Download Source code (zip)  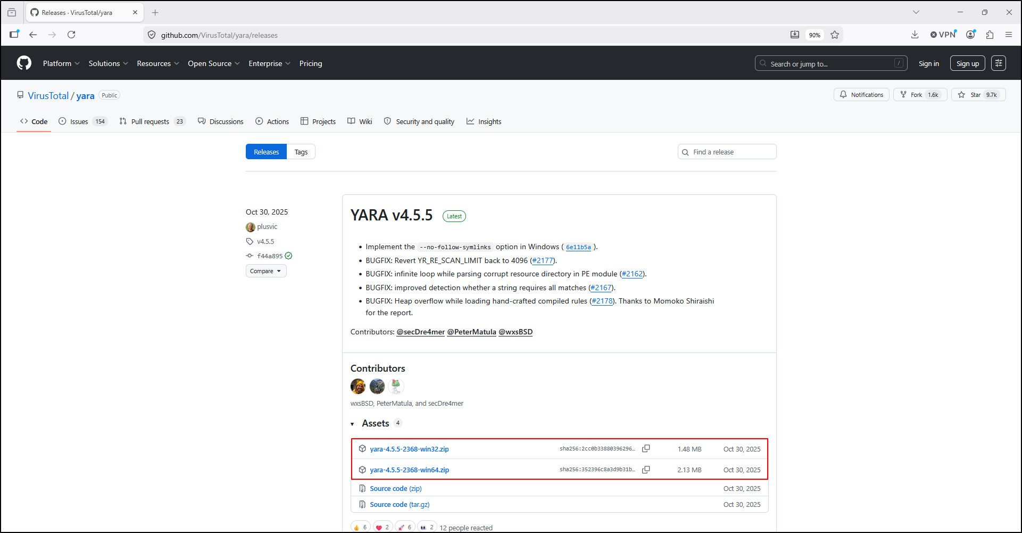pyautogui.click(x=396, y=488)
